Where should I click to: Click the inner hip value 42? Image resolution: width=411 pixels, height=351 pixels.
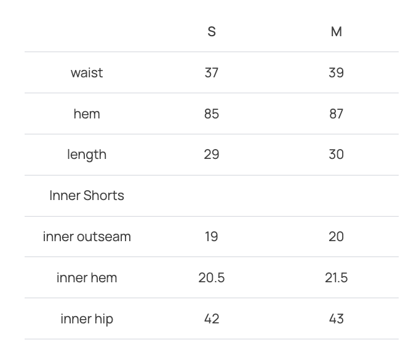tap(212, 318)
